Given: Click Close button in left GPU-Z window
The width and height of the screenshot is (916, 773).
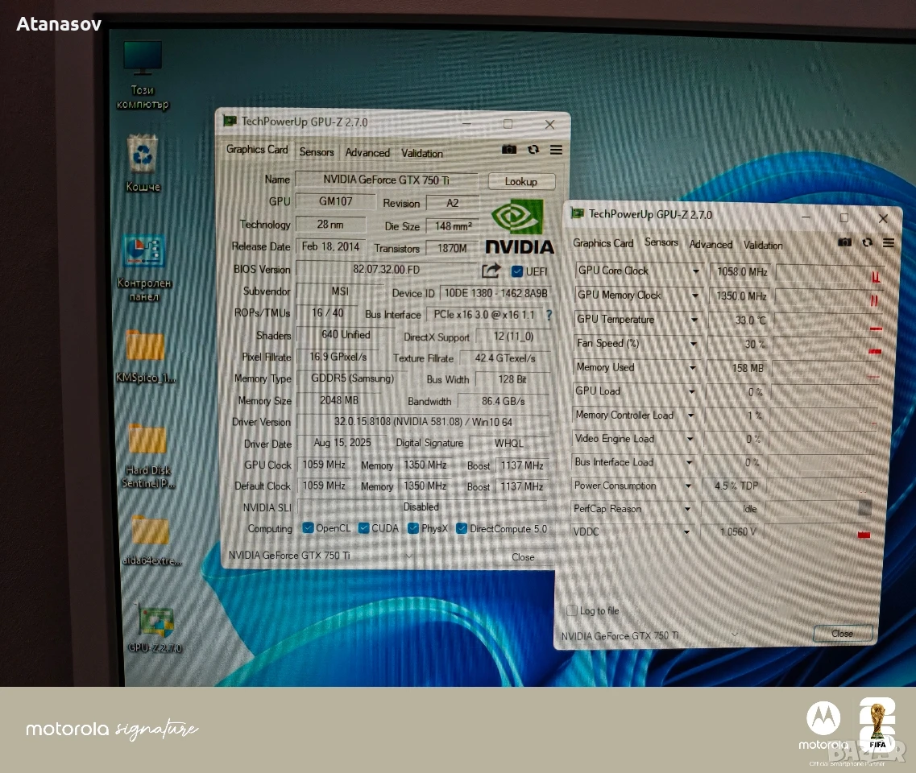Looking at the screenshot, I should click(x=523, y=557).
